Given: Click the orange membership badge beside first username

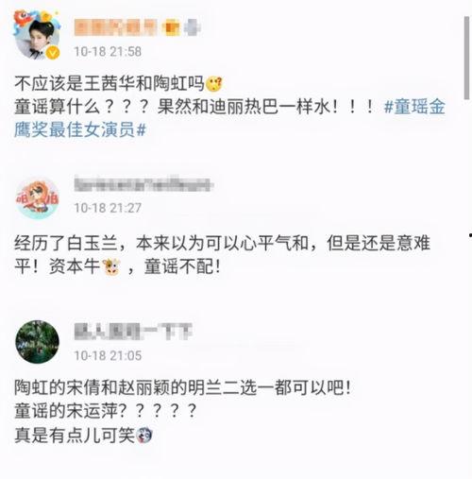Looking at the screenshot, I should click(x=173, y=27).
